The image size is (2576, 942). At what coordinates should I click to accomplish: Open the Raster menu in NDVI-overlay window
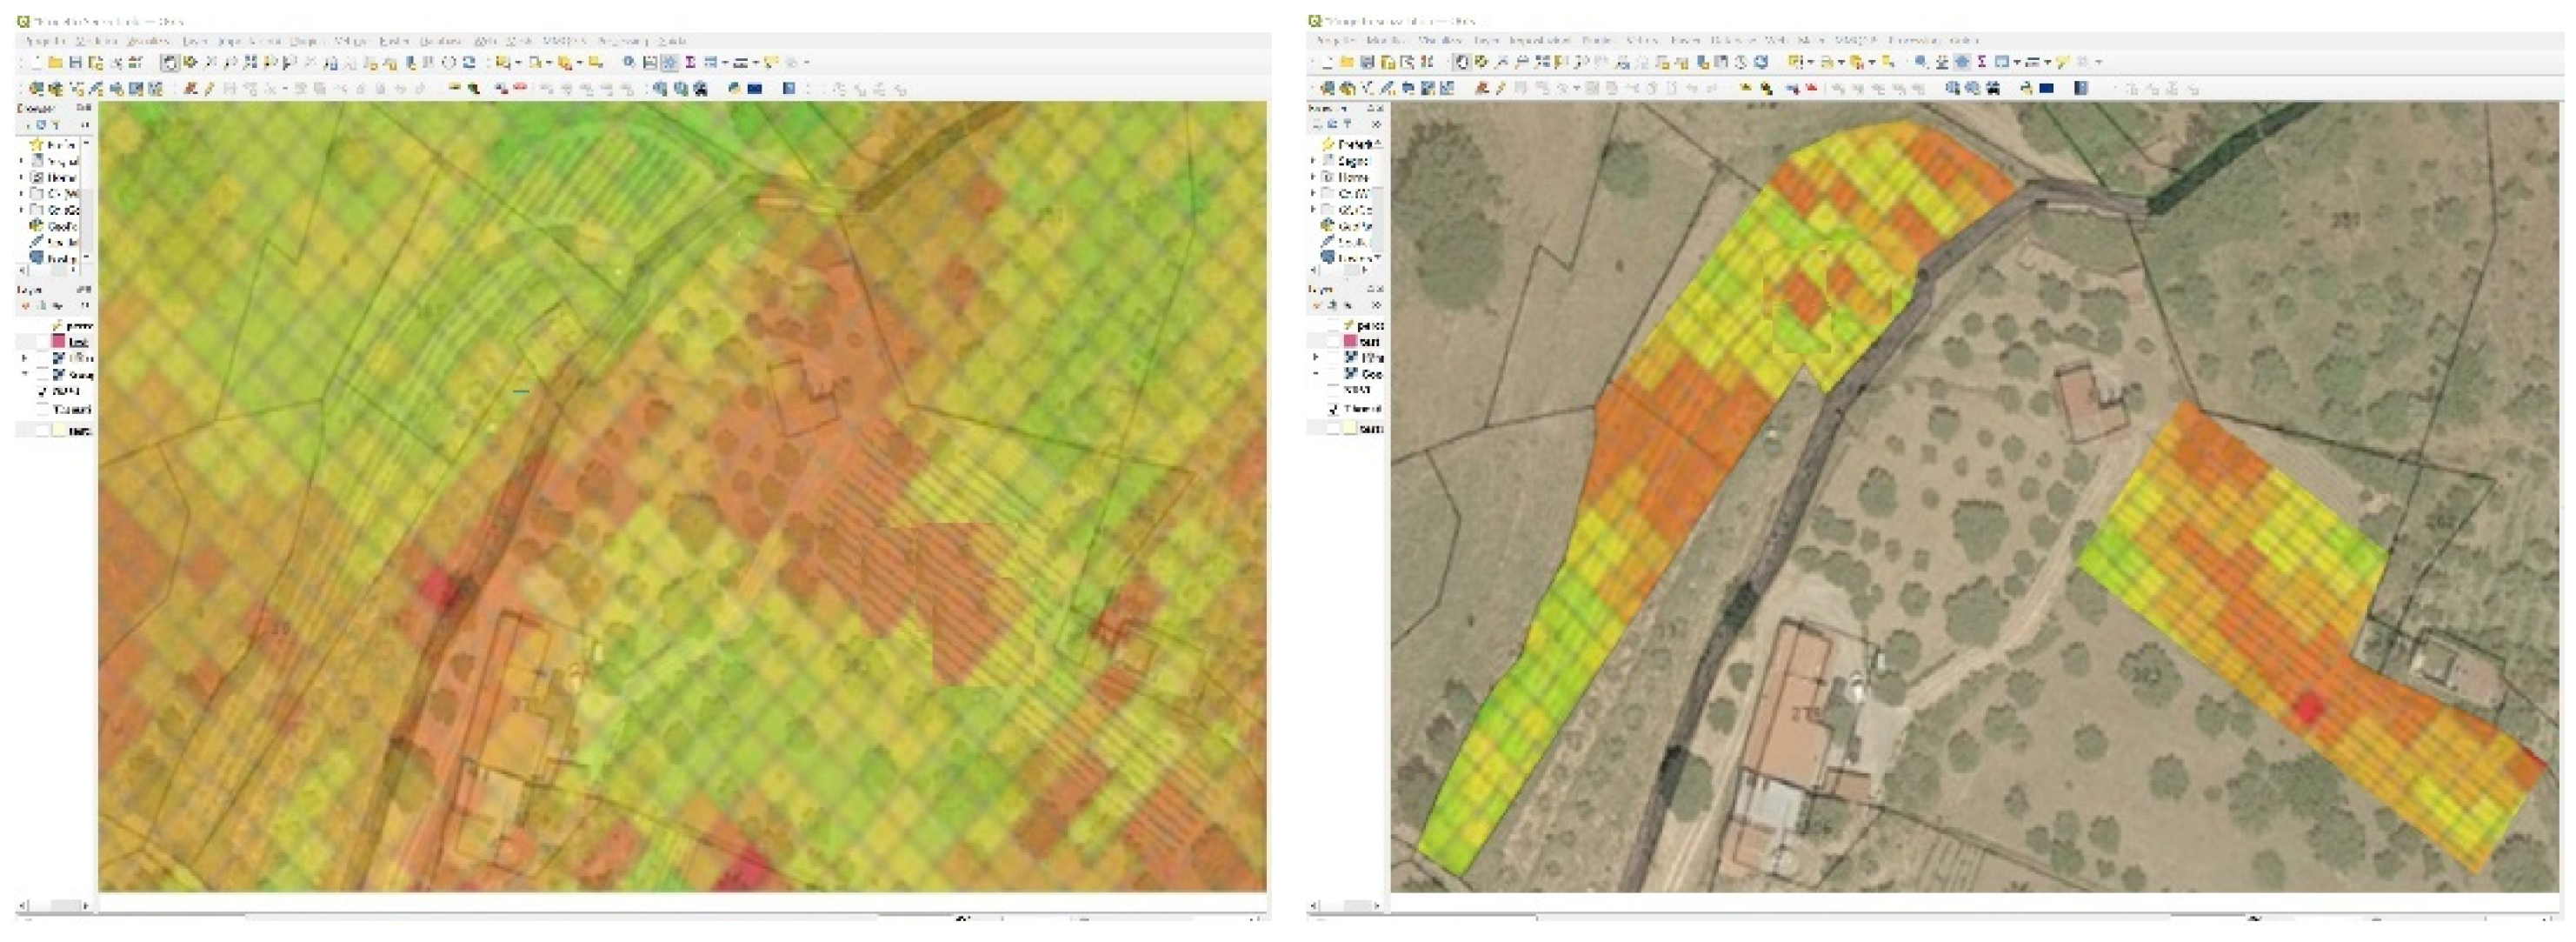(394, 41)
